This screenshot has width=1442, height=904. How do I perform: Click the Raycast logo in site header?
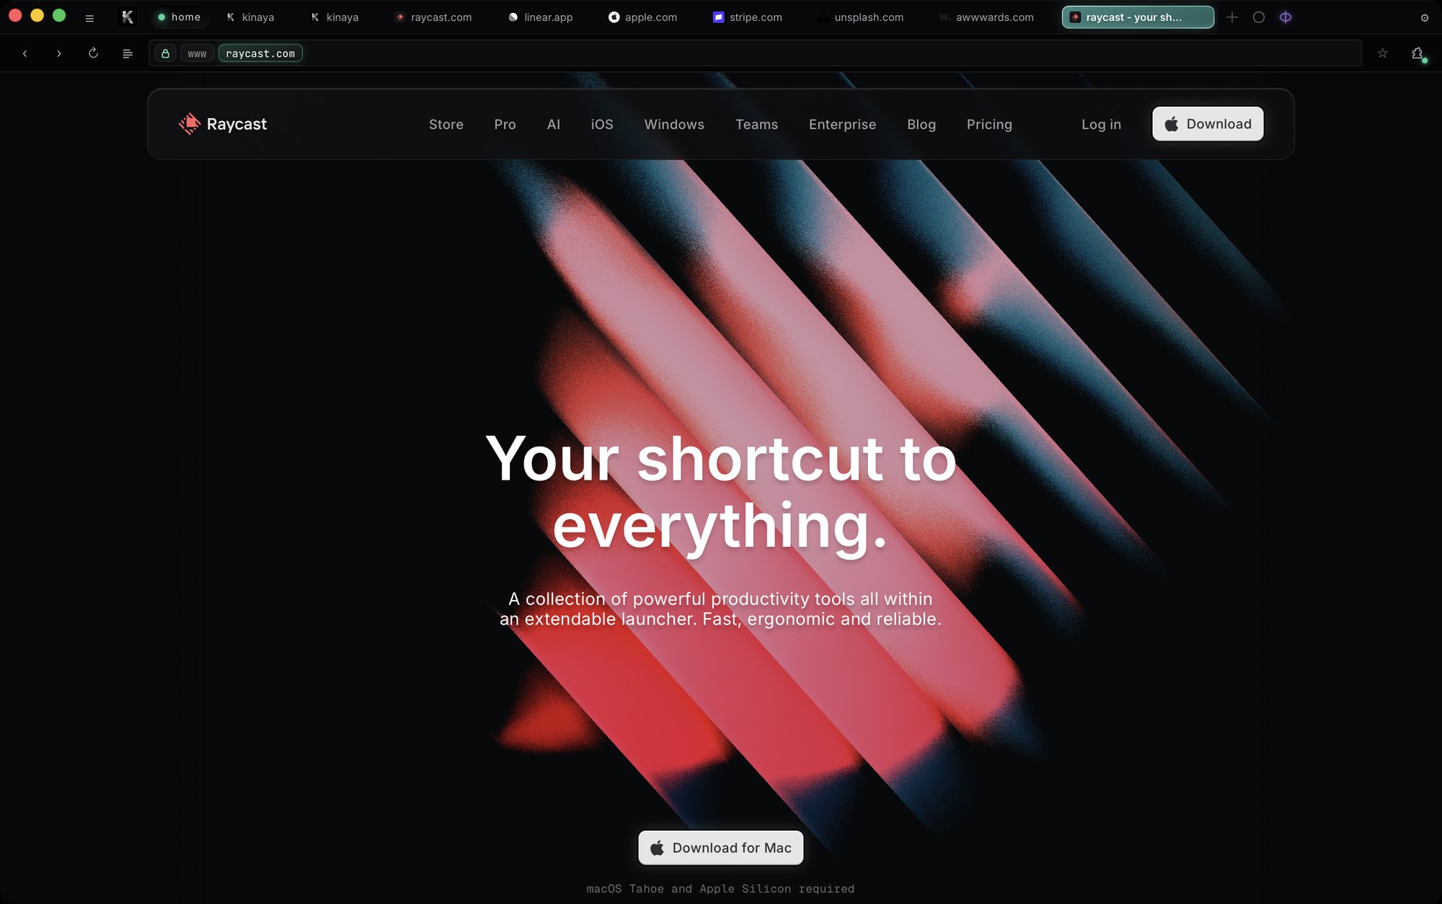click(x=223, y=124)
